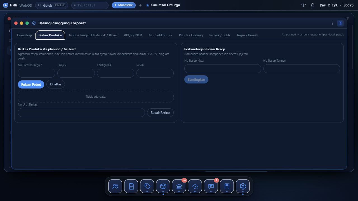Focus the No Prentah Kerja input field

36,73
